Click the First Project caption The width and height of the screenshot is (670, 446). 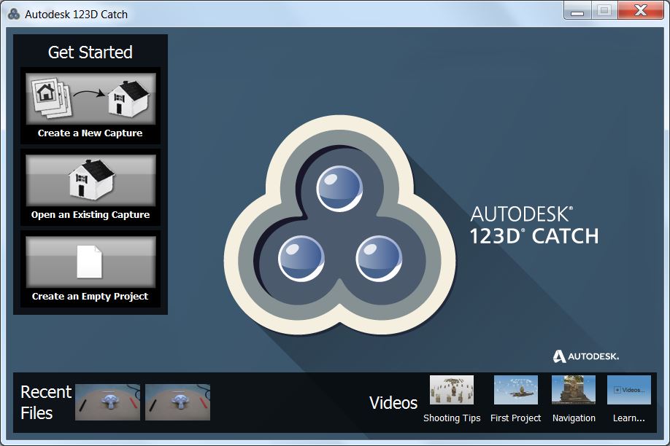point(516,418)
